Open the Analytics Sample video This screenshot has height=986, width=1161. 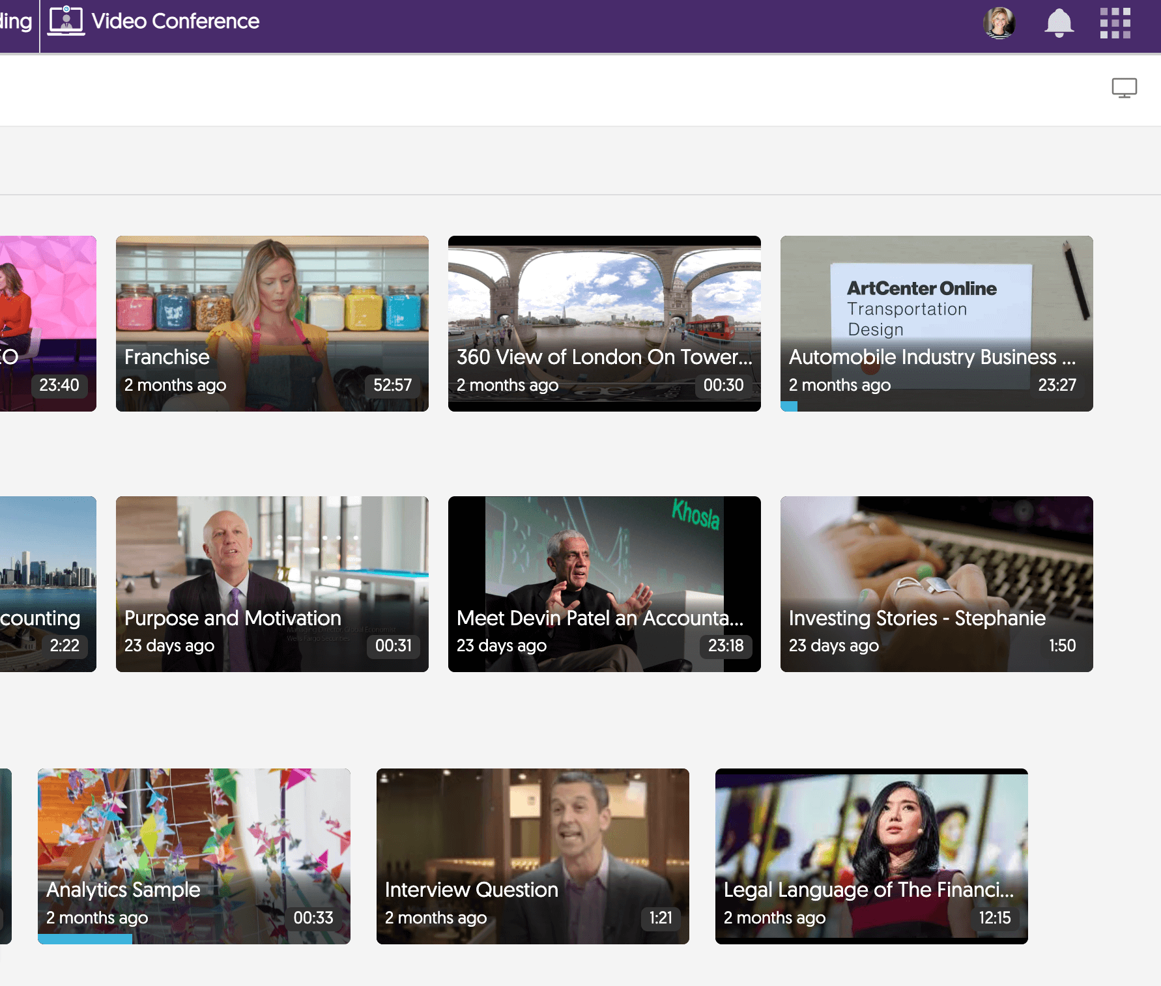[x=194, y=856]
